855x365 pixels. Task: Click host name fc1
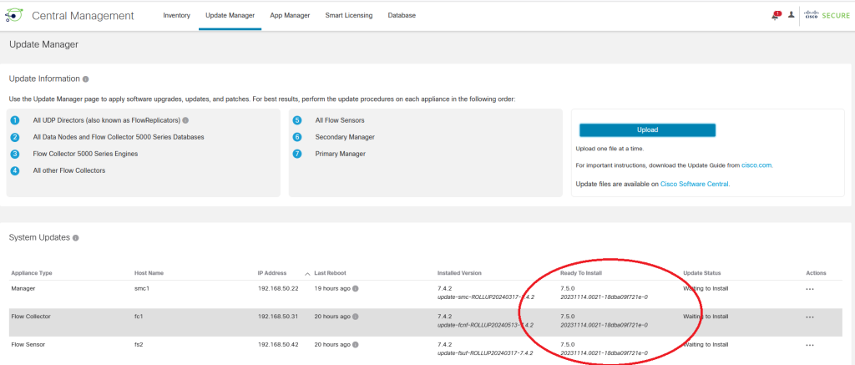coord(139,317)
